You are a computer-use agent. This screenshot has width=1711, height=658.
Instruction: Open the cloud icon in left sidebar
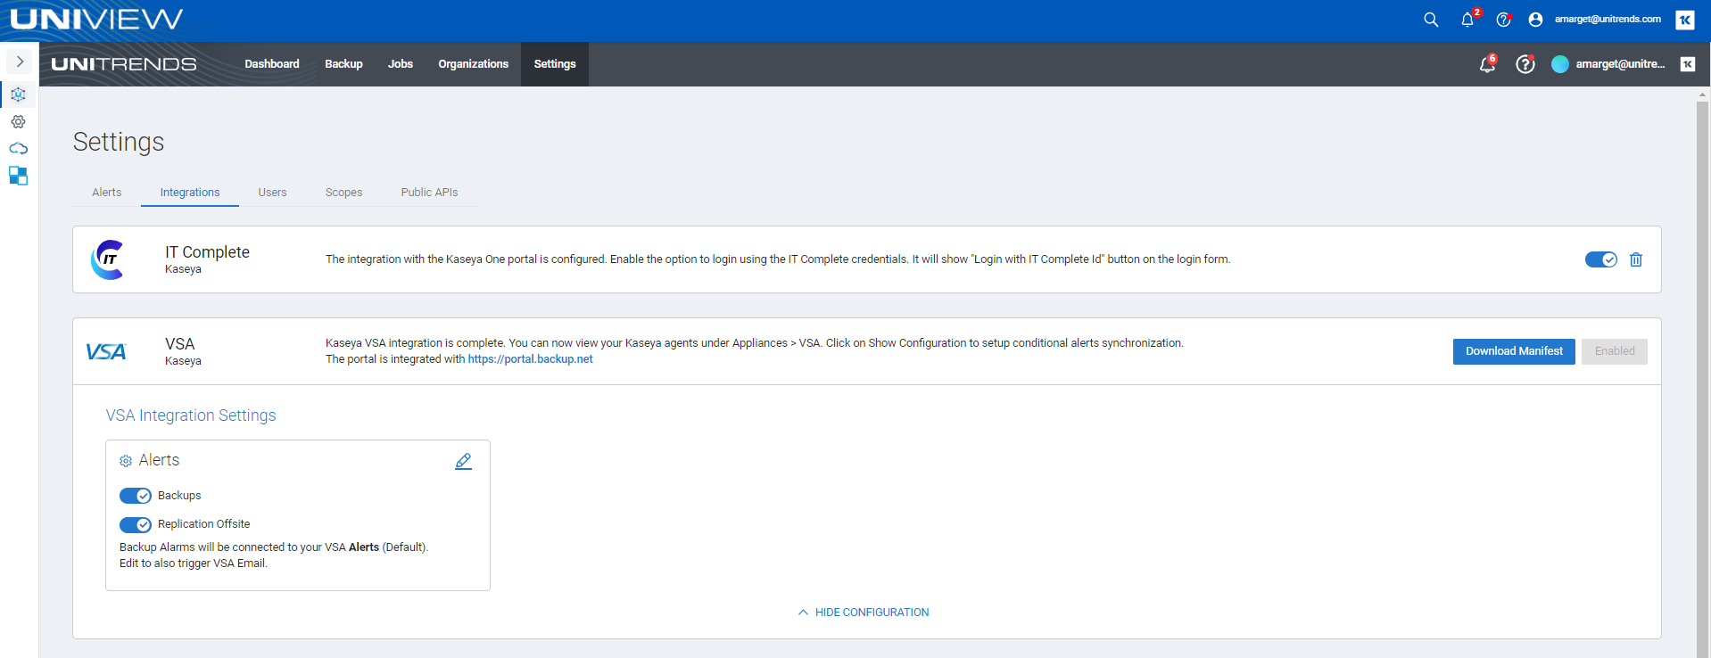[x=19, y=149]
